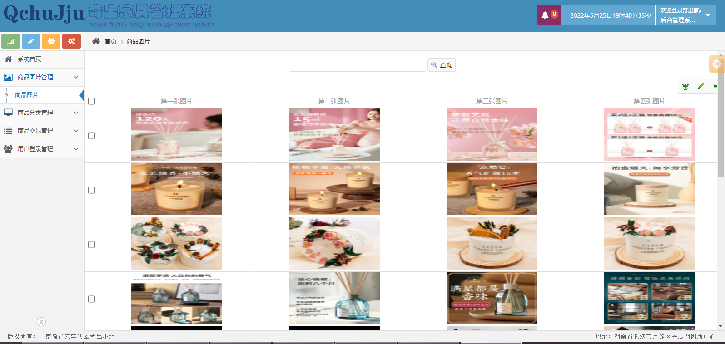Click the red gears shortcut button
Image resolution: width=725 pixels, height=344 pixels.
pos(71,41)
